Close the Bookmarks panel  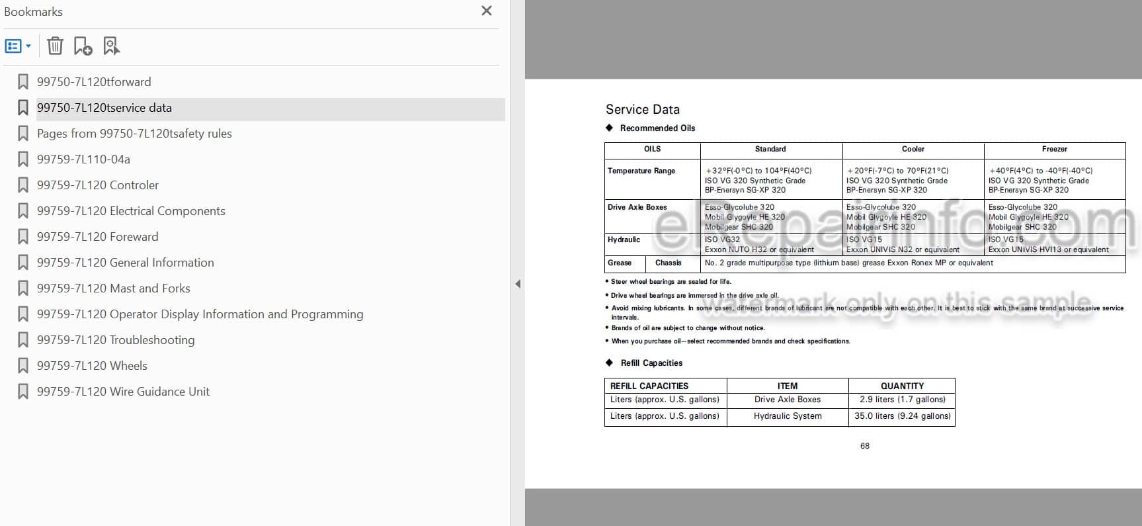point(487,11)
